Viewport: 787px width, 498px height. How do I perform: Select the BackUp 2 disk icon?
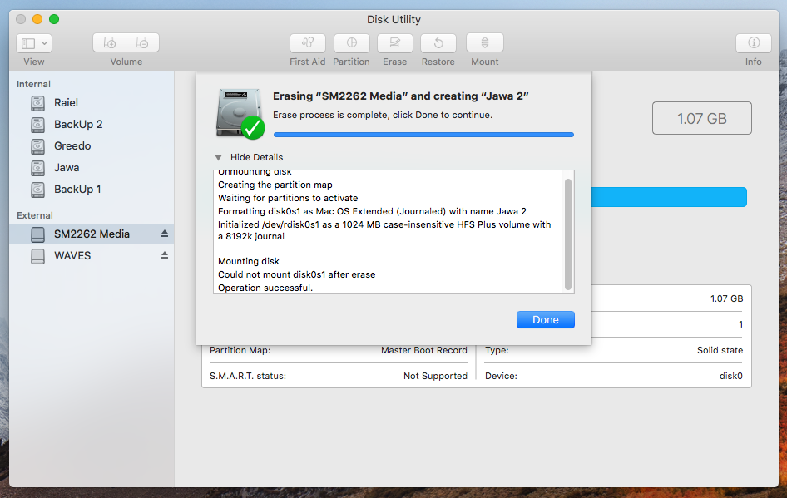[37, 125]
